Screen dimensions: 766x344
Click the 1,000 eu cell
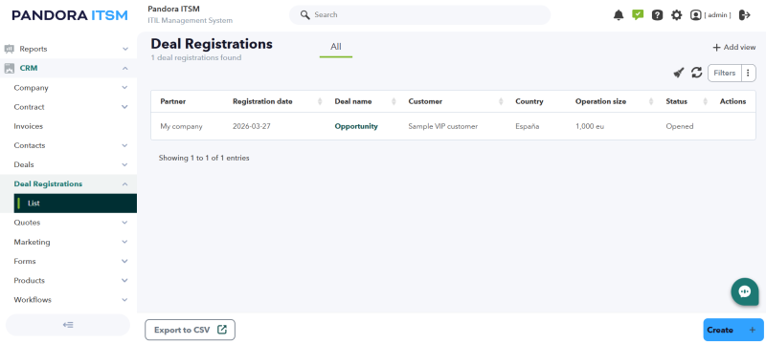coord(590,127)
